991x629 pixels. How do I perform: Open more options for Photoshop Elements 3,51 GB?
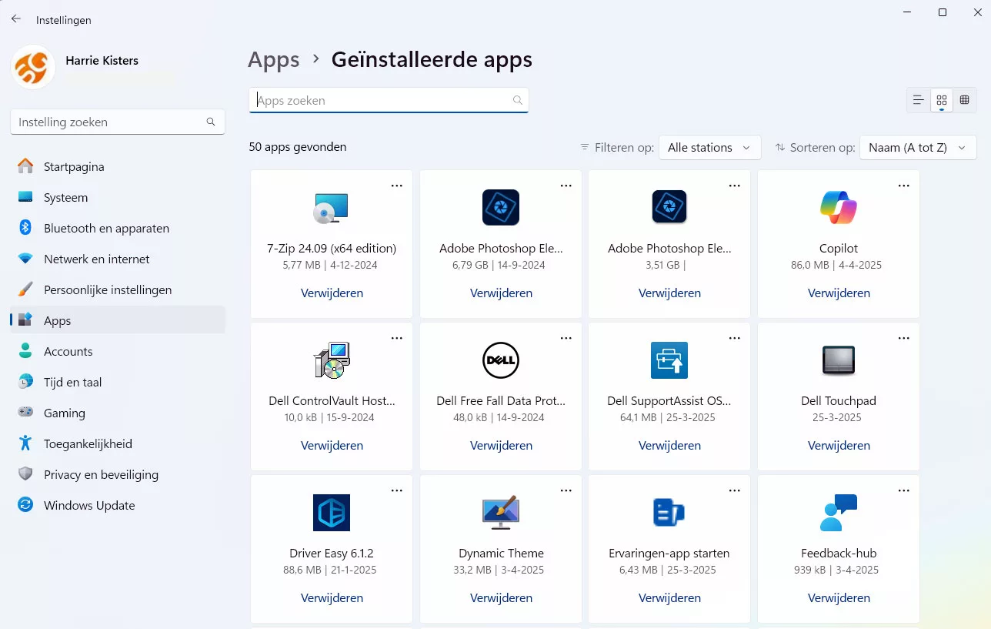pyautogui.click(x=735, y=186)
